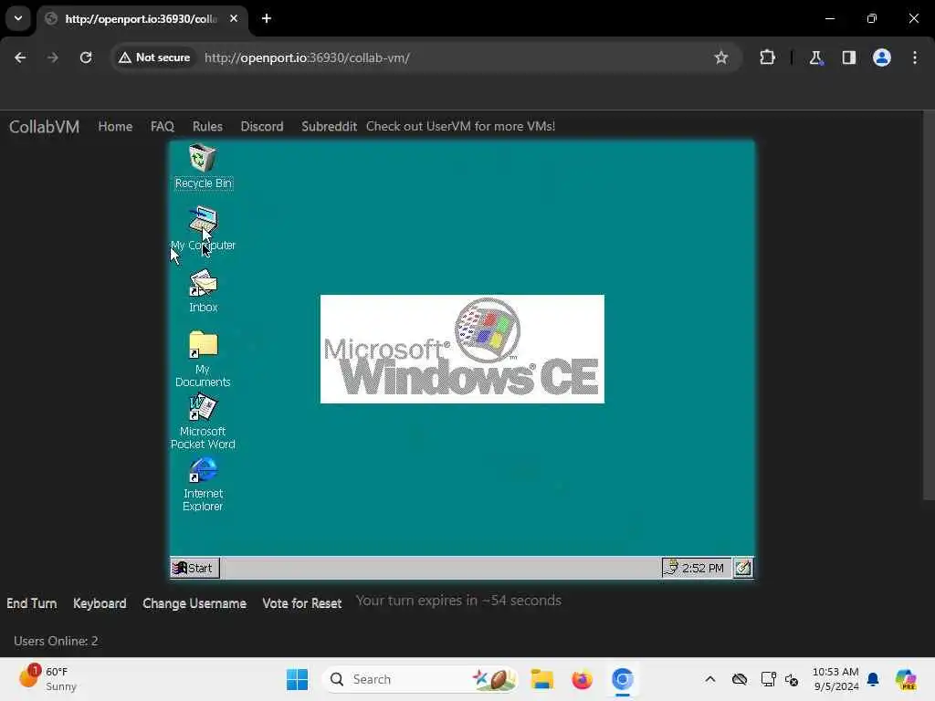Image resolution: width=935 pixels, height=701 pixels.
Task: Open the FAQ nav link
Action: click(x=163, y=126)
